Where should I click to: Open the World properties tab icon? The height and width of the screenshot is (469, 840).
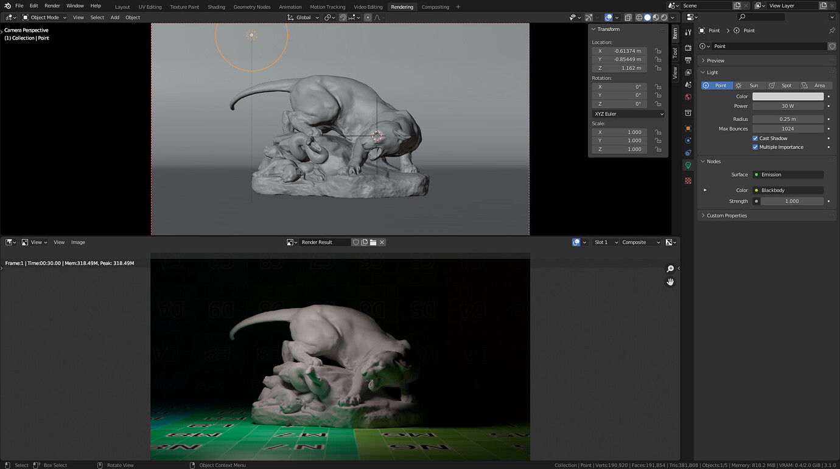(x=688, y=97)
